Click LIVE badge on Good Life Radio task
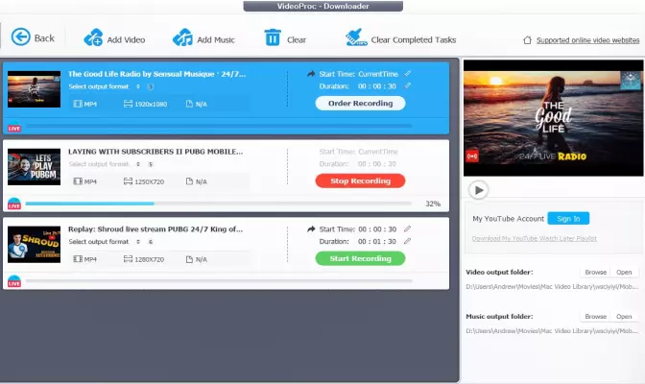 tap(14, 127)
